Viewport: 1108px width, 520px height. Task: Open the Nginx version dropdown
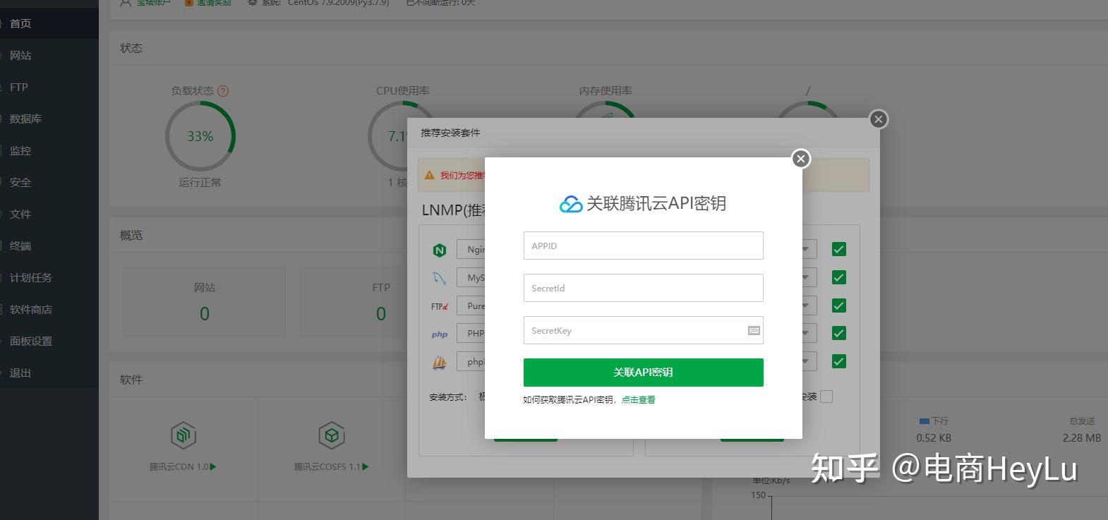tap(471, 249)
